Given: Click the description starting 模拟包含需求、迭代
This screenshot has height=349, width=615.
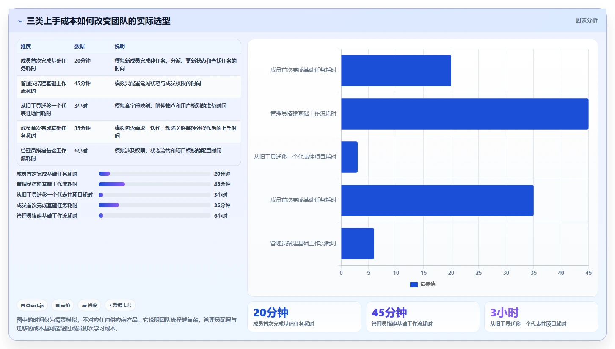Looking at the screenshot, I should pos(176,132).
